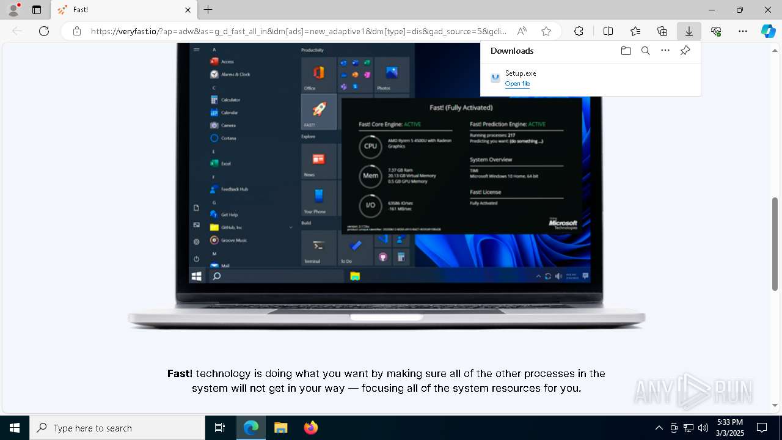Click the veryfast.io address bar

pyautogui.click(x=298, y=31)
